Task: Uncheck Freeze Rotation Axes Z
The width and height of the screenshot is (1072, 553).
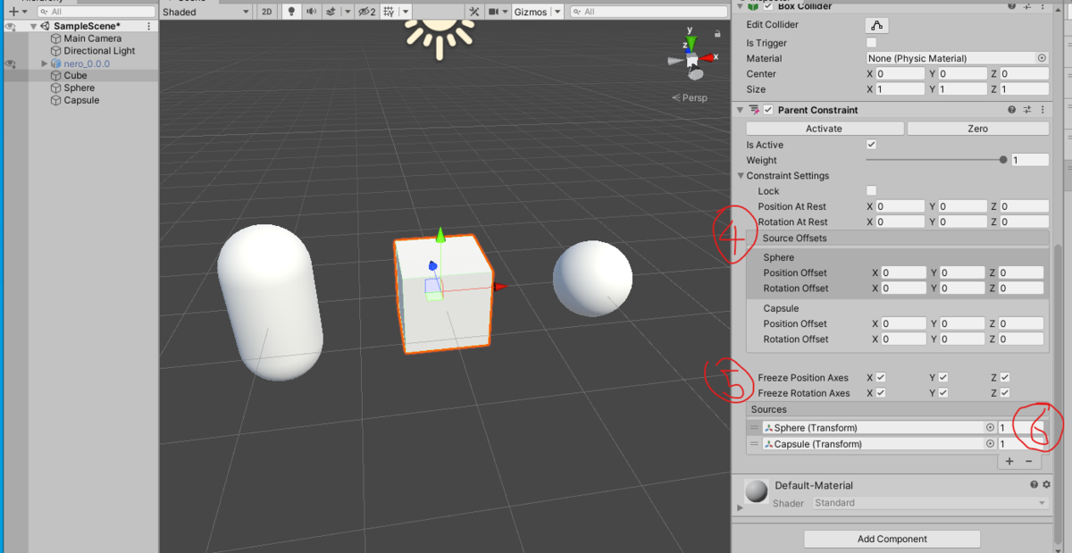Action: coord(1005,393)
